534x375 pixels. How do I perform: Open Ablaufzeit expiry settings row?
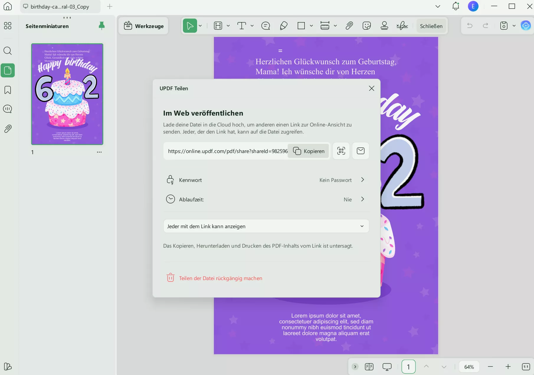click(266, 199)
